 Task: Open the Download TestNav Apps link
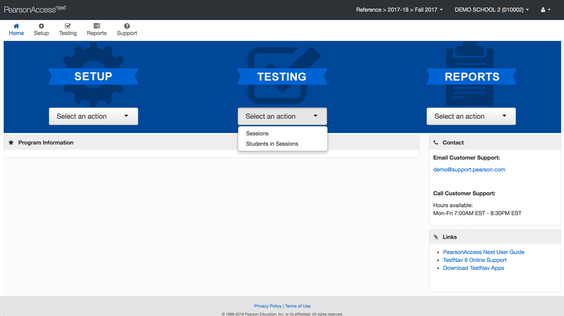474,268
